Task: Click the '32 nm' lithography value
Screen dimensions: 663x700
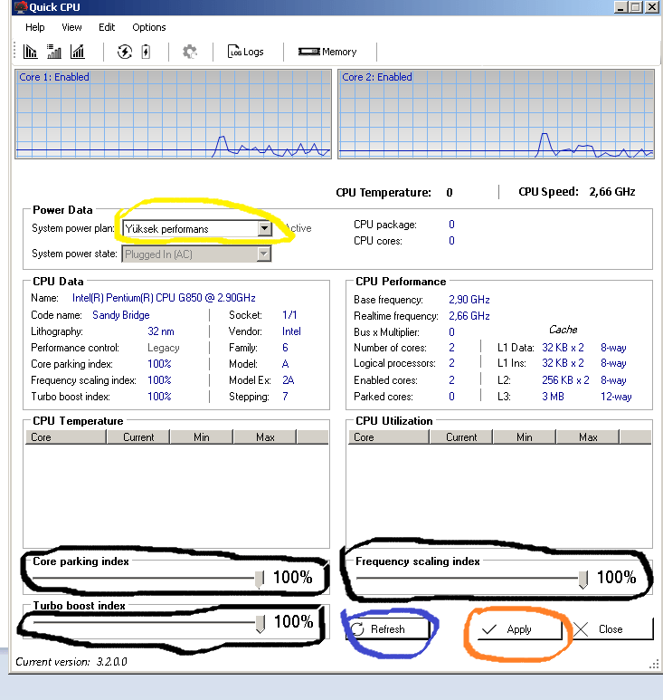Action: (x=160, y=331)
